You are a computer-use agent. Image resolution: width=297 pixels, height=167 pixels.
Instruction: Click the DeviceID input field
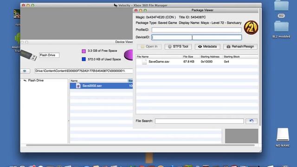pos(197,37)
